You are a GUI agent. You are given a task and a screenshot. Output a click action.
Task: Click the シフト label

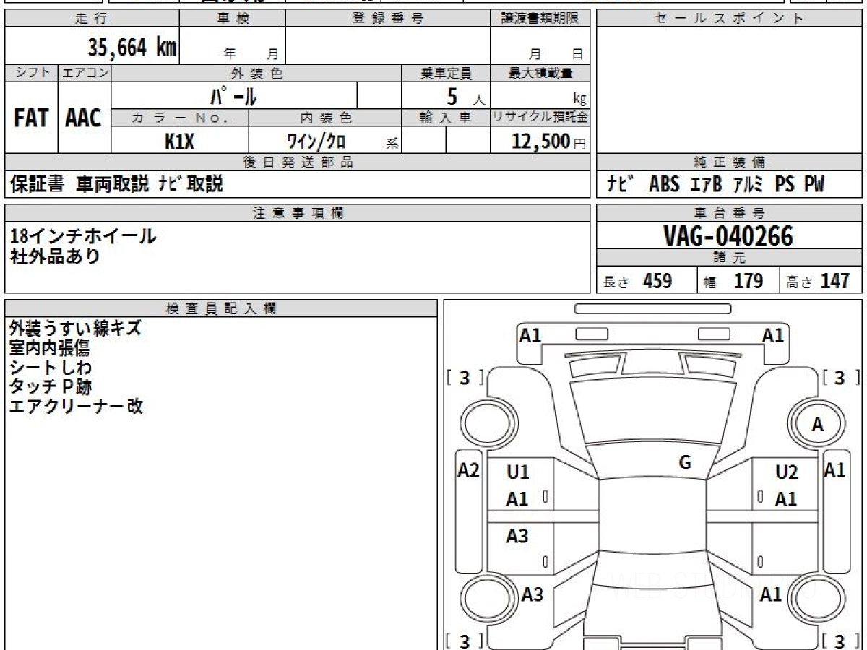coord(32,73)
